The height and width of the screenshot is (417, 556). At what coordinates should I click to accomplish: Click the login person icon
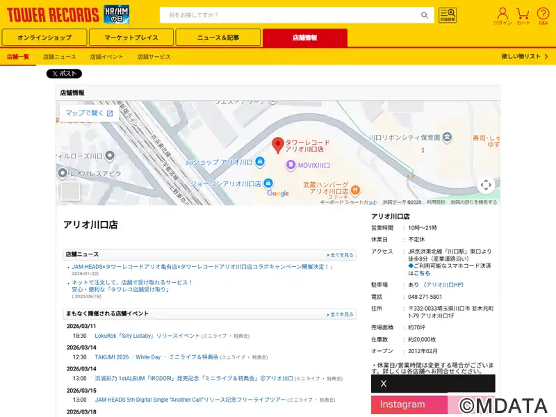pos(502,16)
